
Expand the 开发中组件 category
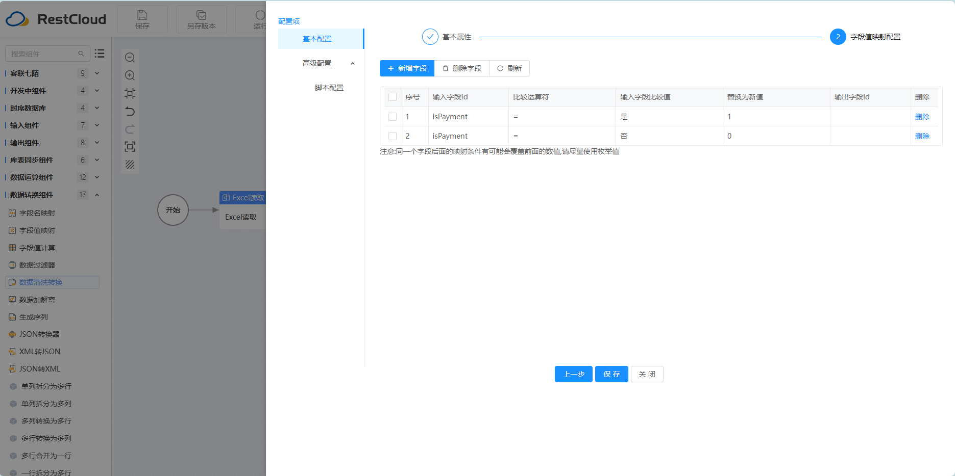(97, 91)
